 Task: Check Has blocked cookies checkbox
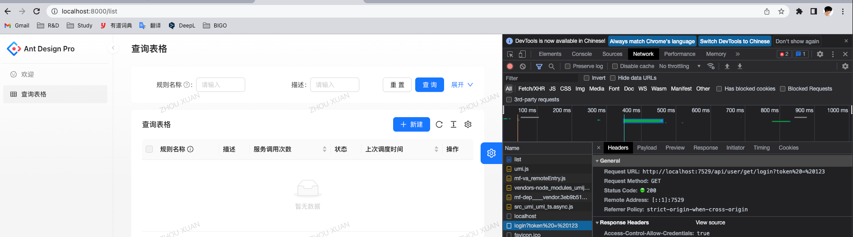[x=719, y=89]
